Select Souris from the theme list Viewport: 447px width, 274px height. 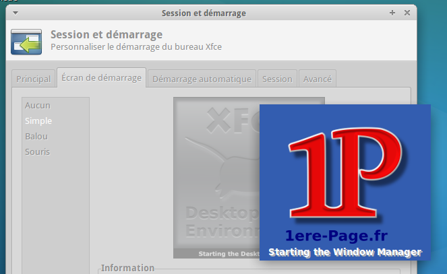pos(38,151)
